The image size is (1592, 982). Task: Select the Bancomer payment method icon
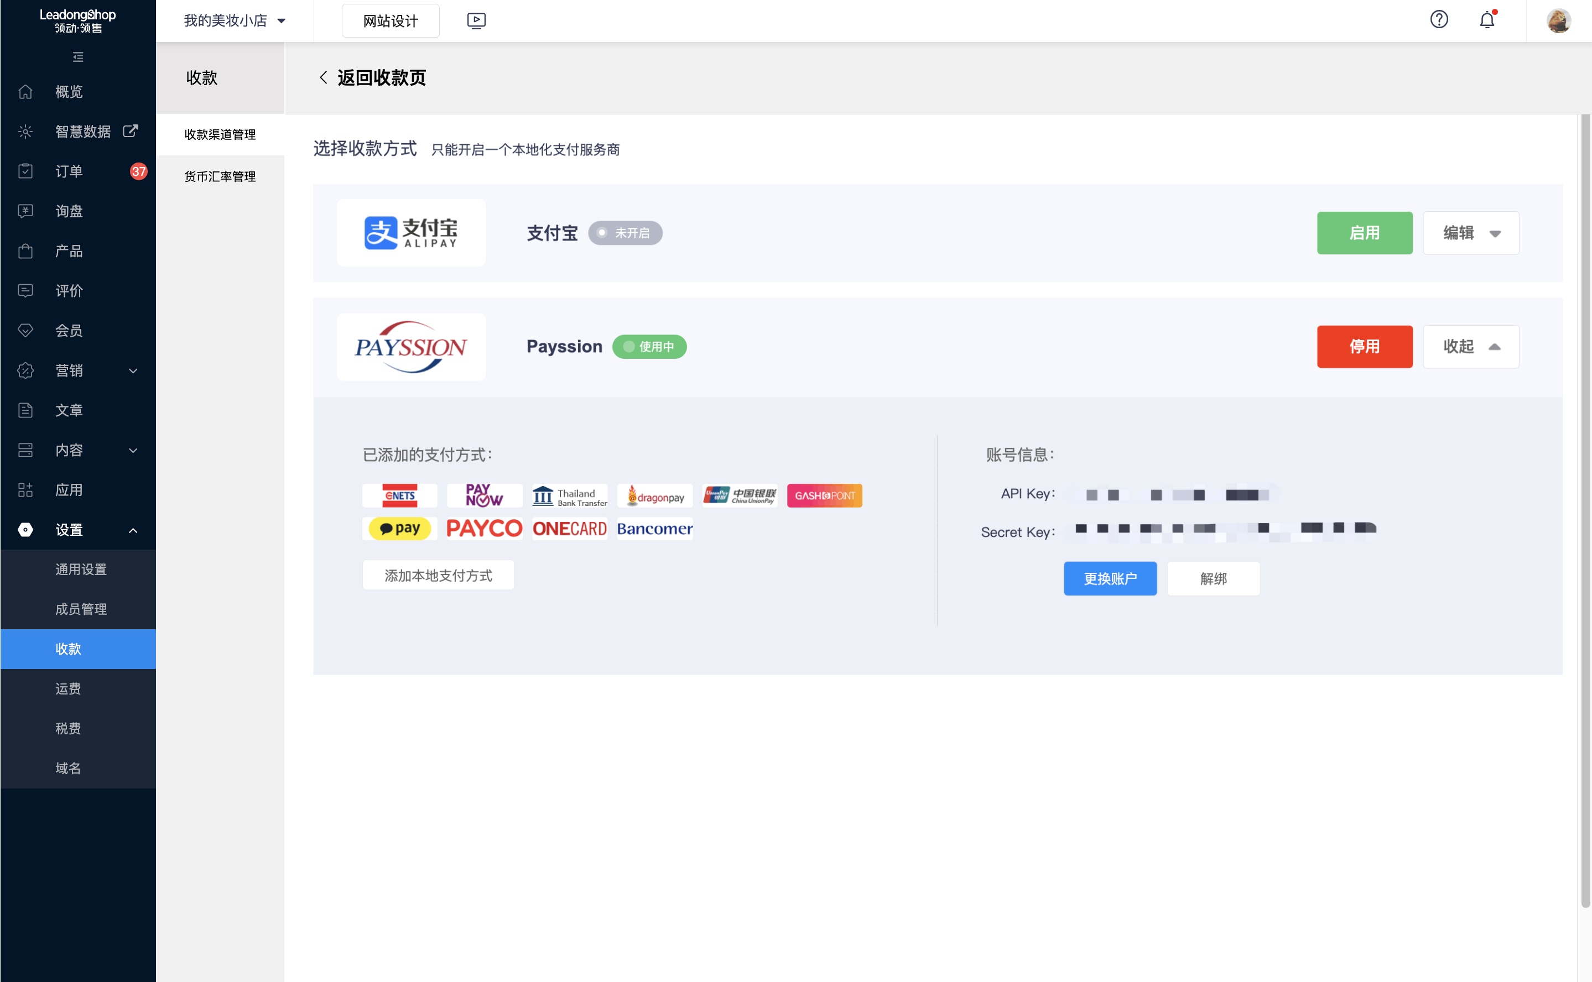tap(654, 528)
